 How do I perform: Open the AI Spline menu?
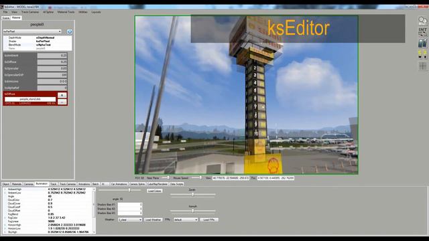pos(48,12)
